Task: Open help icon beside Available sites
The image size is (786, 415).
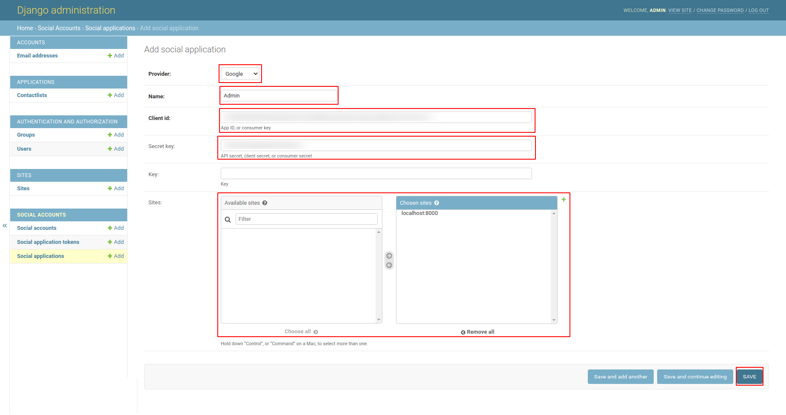Action: 265,203
